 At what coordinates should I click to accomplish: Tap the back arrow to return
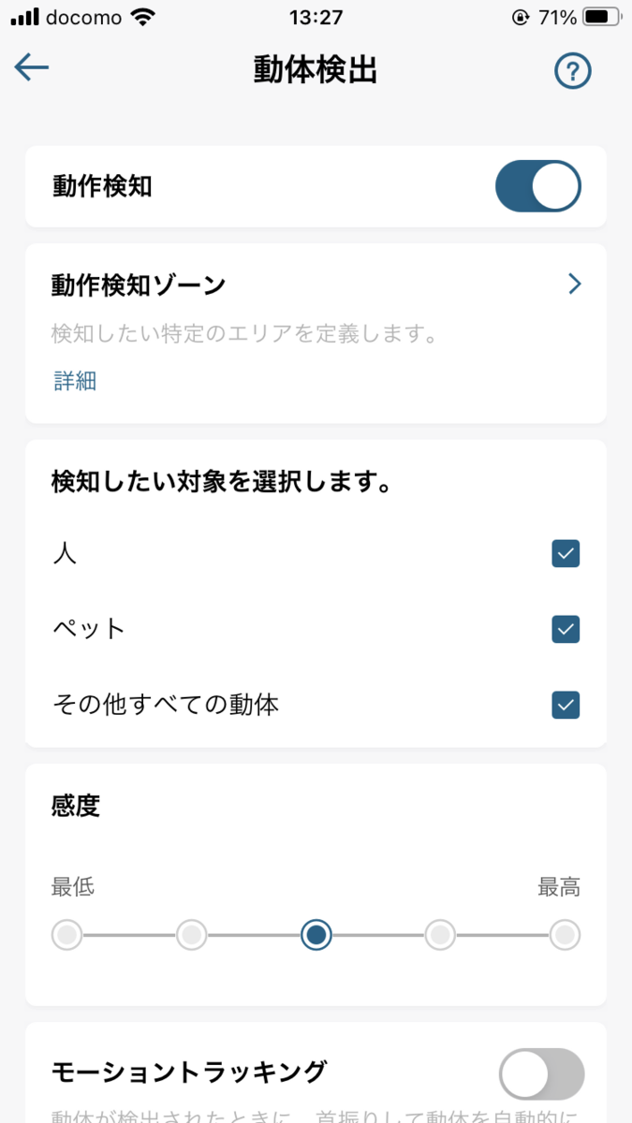(31, 67)
